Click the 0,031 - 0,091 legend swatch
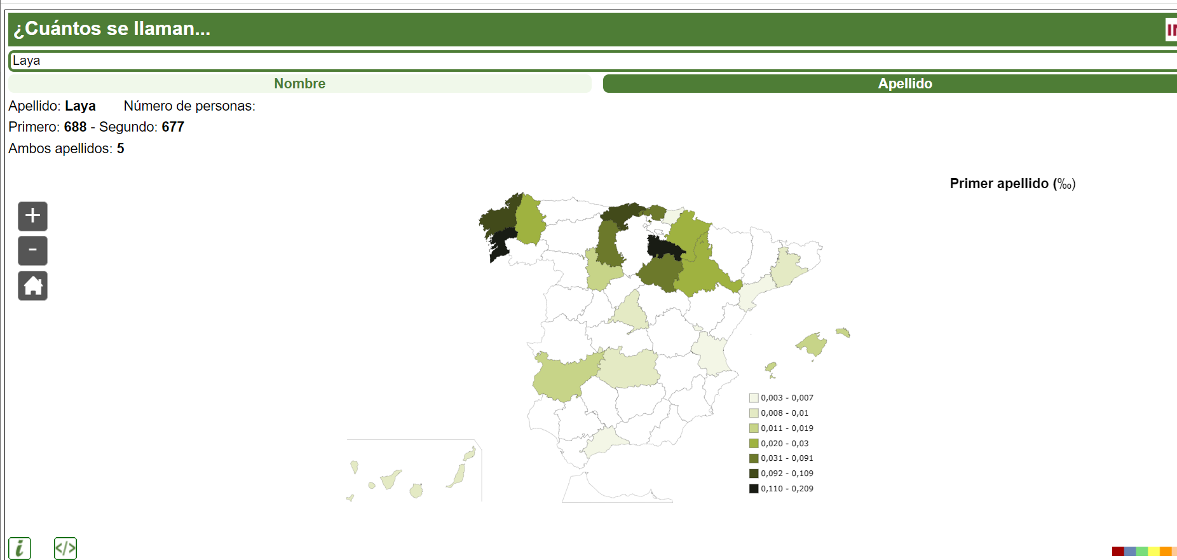 [x=754, y=458]
